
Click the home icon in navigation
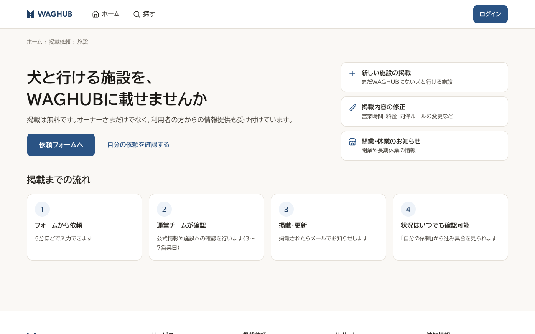pyautogui.click(x=96, y=14)
